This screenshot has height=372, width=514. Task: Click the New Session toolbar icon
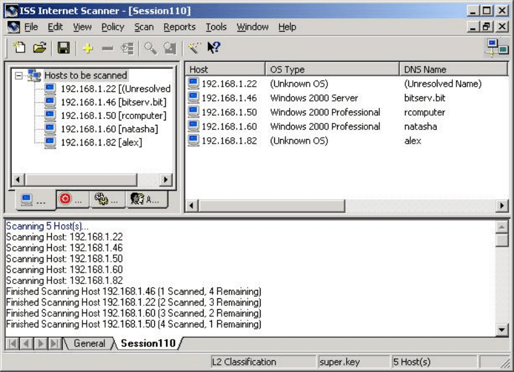pyautogui.click(x=19, y=48)
